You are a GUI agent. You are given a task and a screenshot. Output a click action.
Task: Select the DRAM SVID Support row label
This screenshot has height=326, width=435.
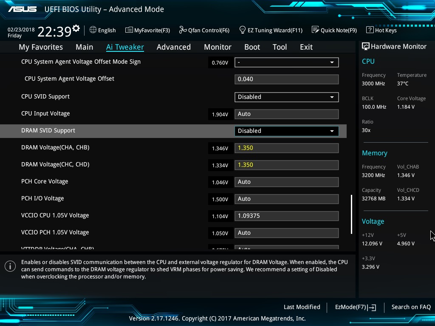coord(48,131)
